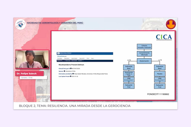Image resolution: width=191 pixels, height=127 pixels.
Task: Click the round red emblem in top-right corner
Action: pyautogui.click(x=171, y=24)
